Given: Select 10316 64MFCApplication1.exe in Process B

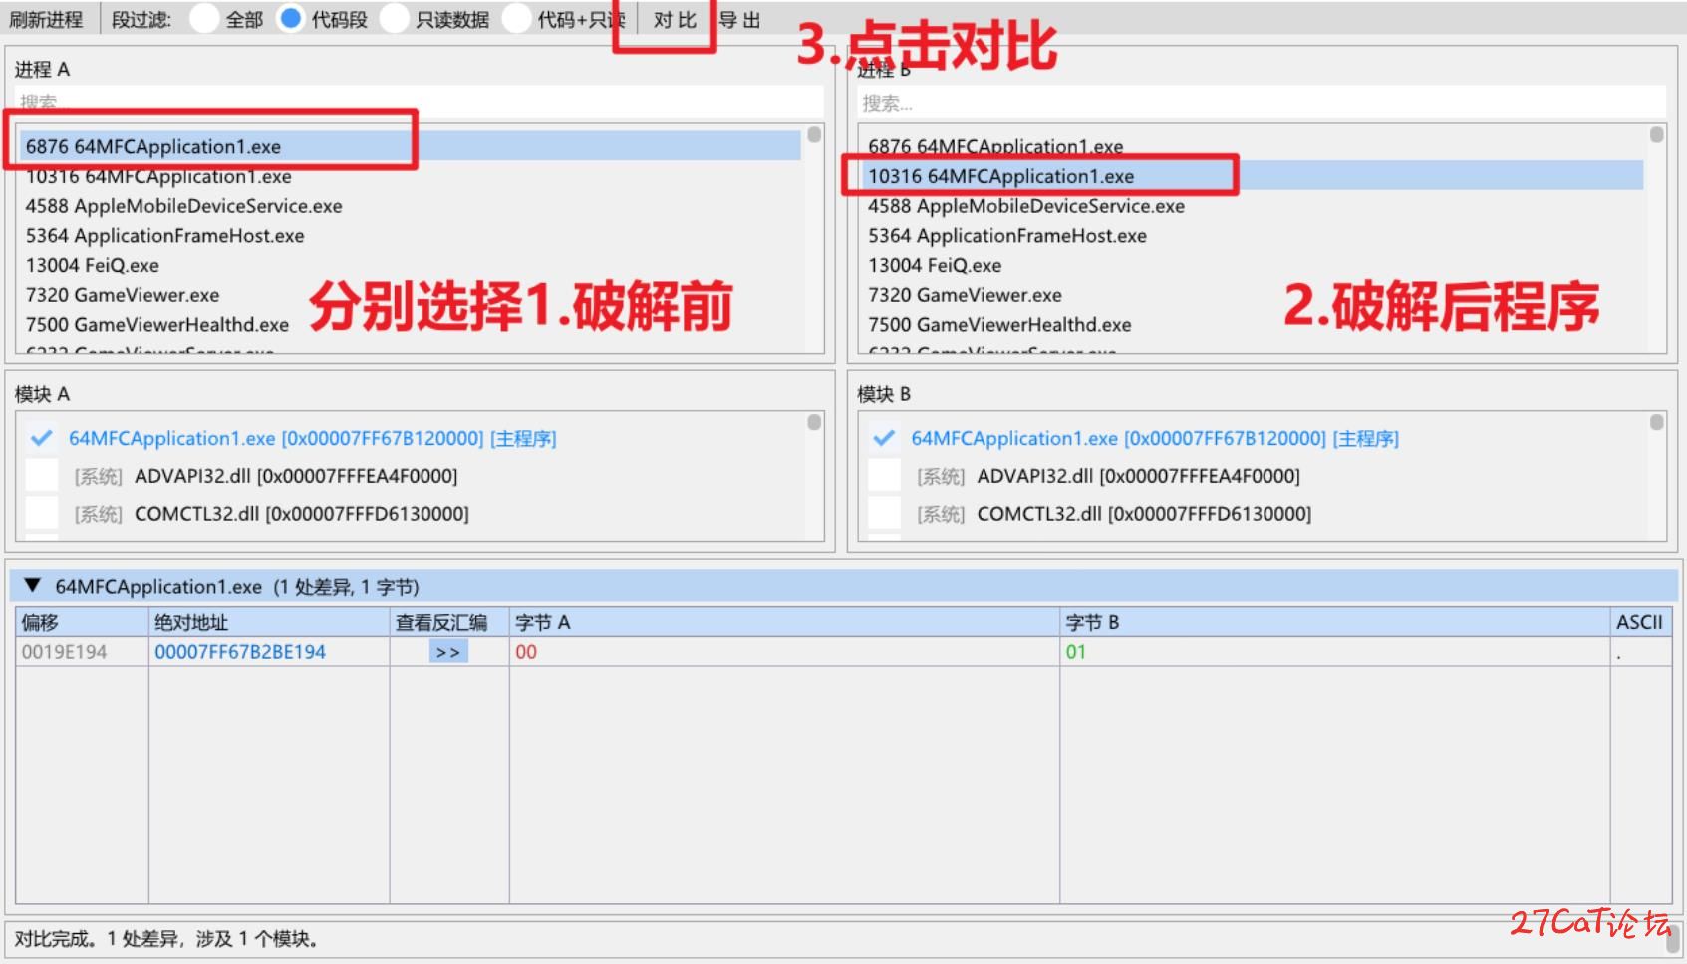Looking at the screenshot, I should [x=1253, y=176].
